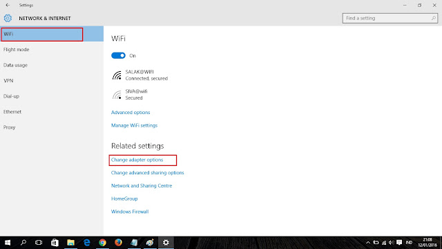The image size is (442, 249).
Task: Open the notepad-style app on taskbar
Action: [134, 243]
